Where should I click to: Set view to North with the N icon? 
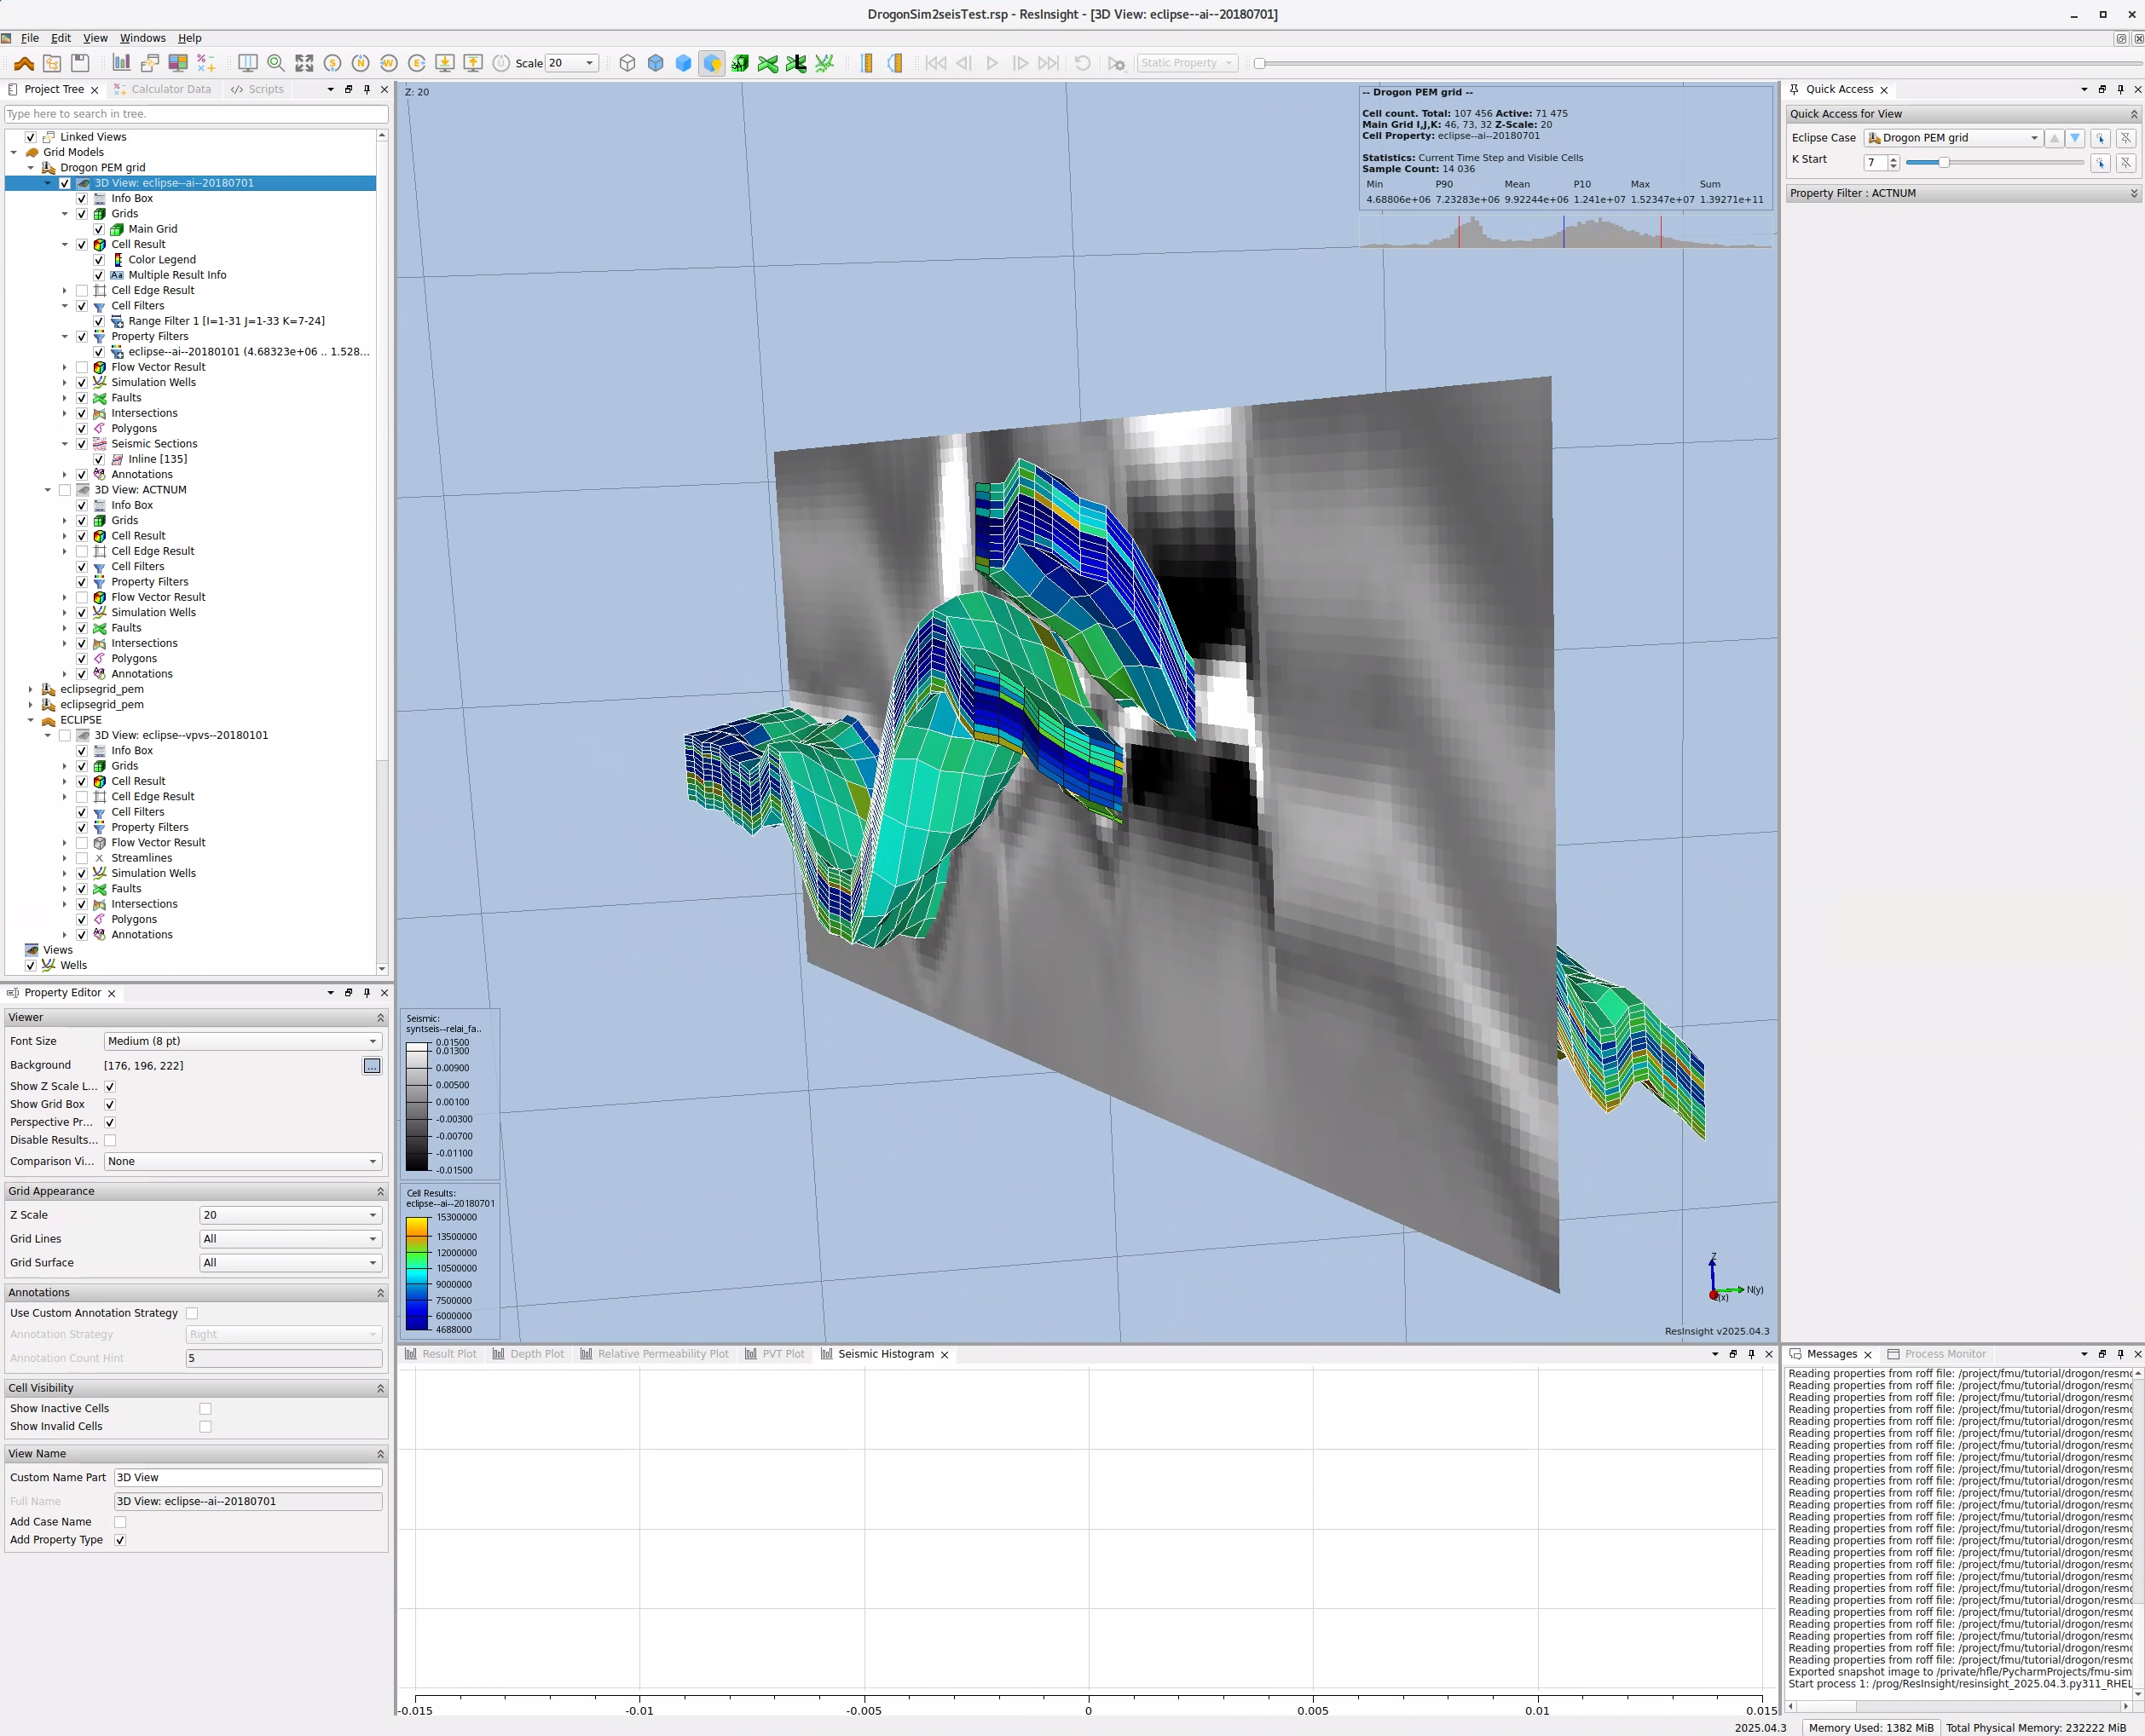360,63
